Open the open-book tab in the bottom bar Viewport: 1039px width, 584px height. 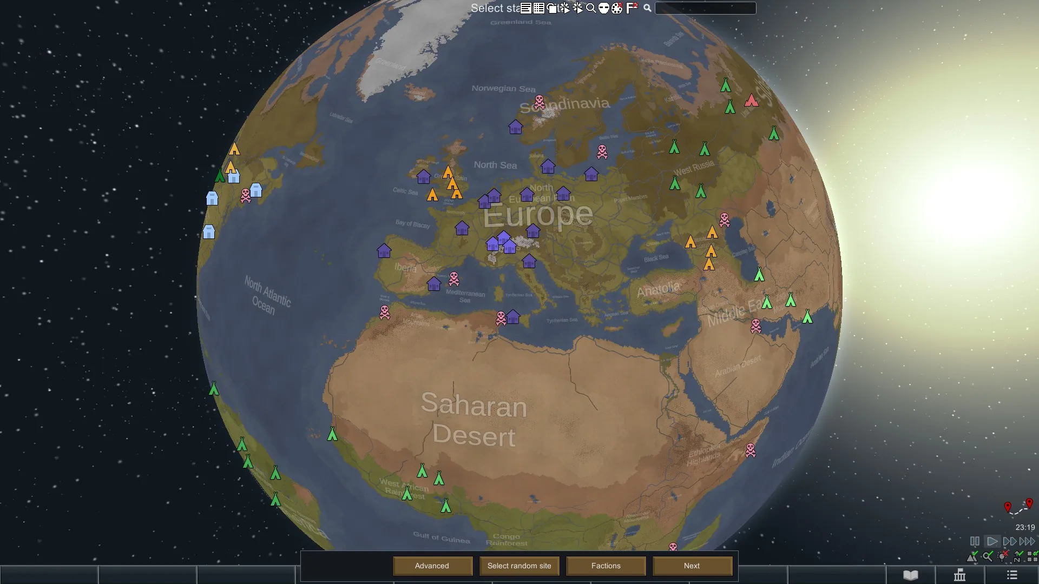[x=911, y=575]
